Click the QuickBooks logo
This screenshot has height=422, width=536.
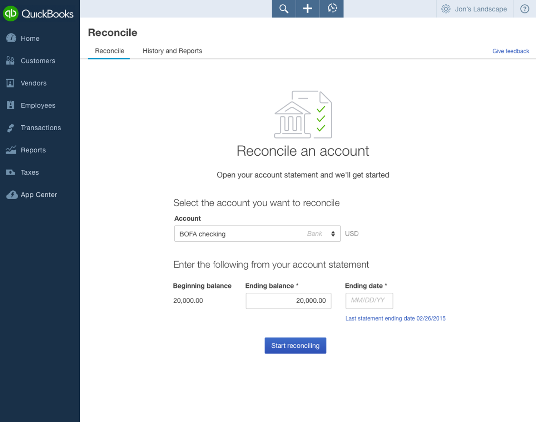click(x=38, y=14)
